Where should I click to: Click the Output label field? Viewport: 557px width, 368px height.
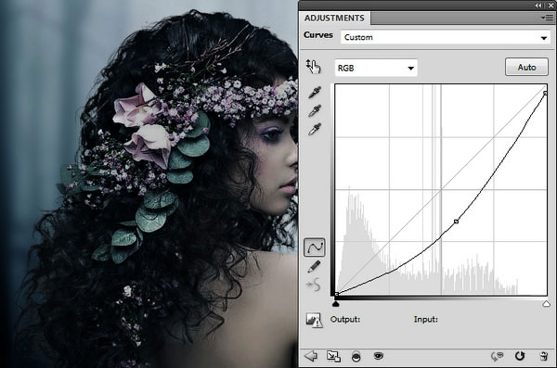coord(345,320)
